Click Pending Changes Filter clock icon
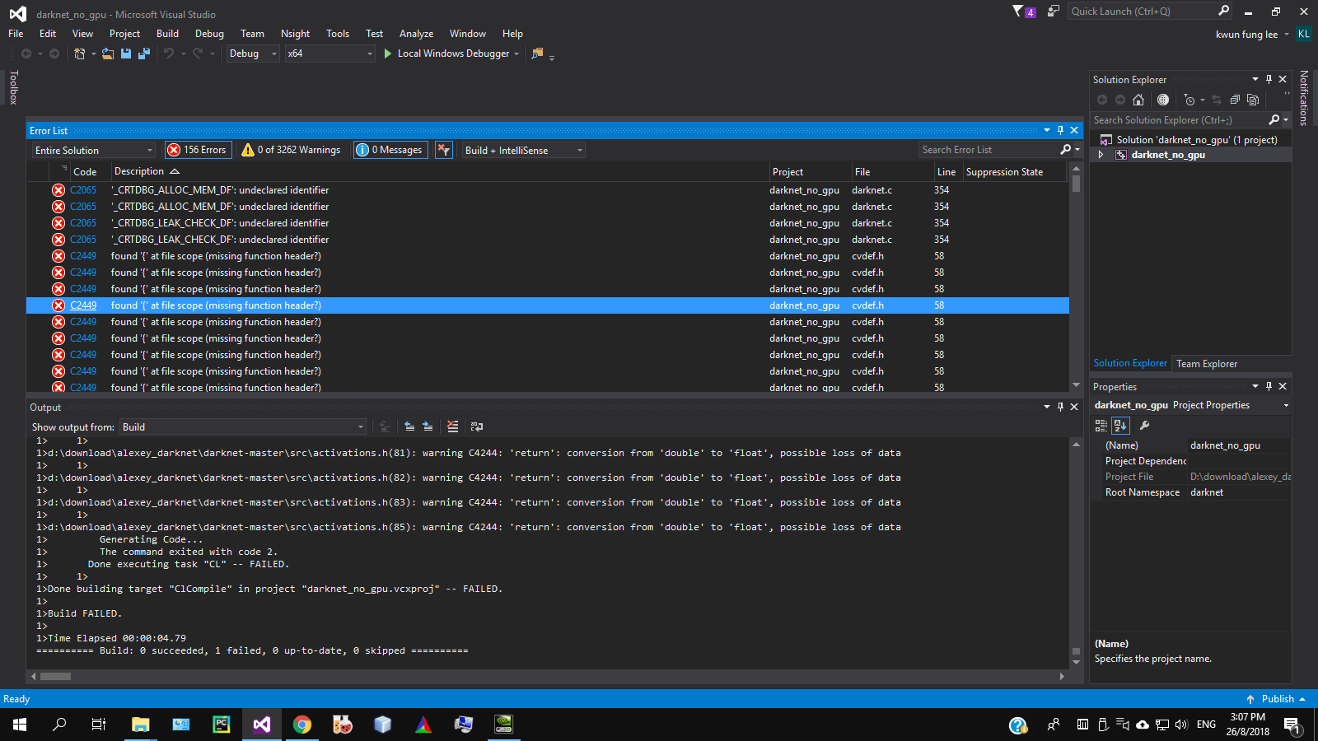Viewport: 1318px width, 741px height. (1189, 100)
